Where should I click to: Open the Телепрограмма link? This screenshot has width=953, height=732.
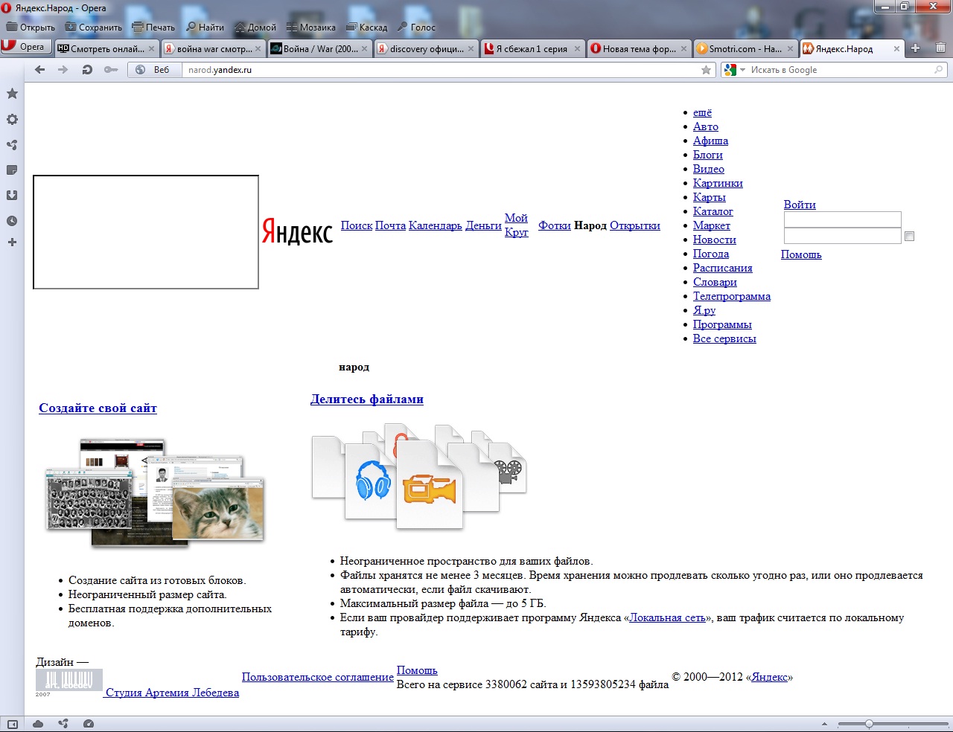[x=732, y=296]
